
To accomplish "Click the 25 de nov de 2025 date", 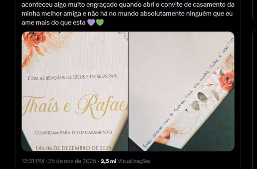I will click(x=72, y=161).
